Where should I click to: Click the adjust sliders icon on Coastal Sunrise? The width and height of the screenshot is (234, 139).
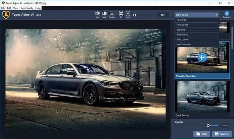click(x=202, y=57)
